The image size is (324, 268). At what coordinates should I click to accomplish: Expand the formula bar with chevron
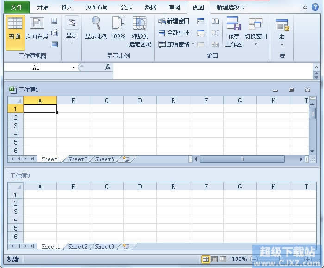(316, 67)
